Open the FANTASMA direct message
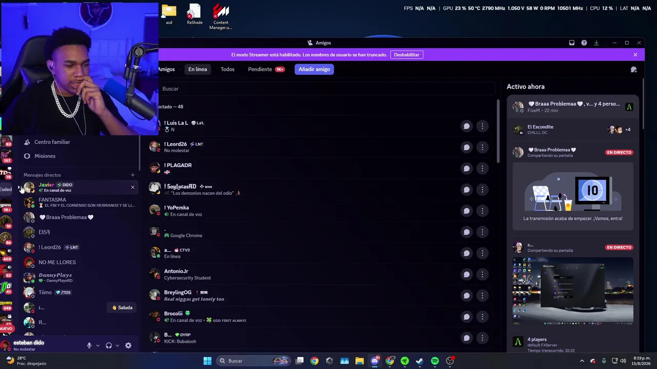Viewport: 657px width, 369px height. point(80,202)
